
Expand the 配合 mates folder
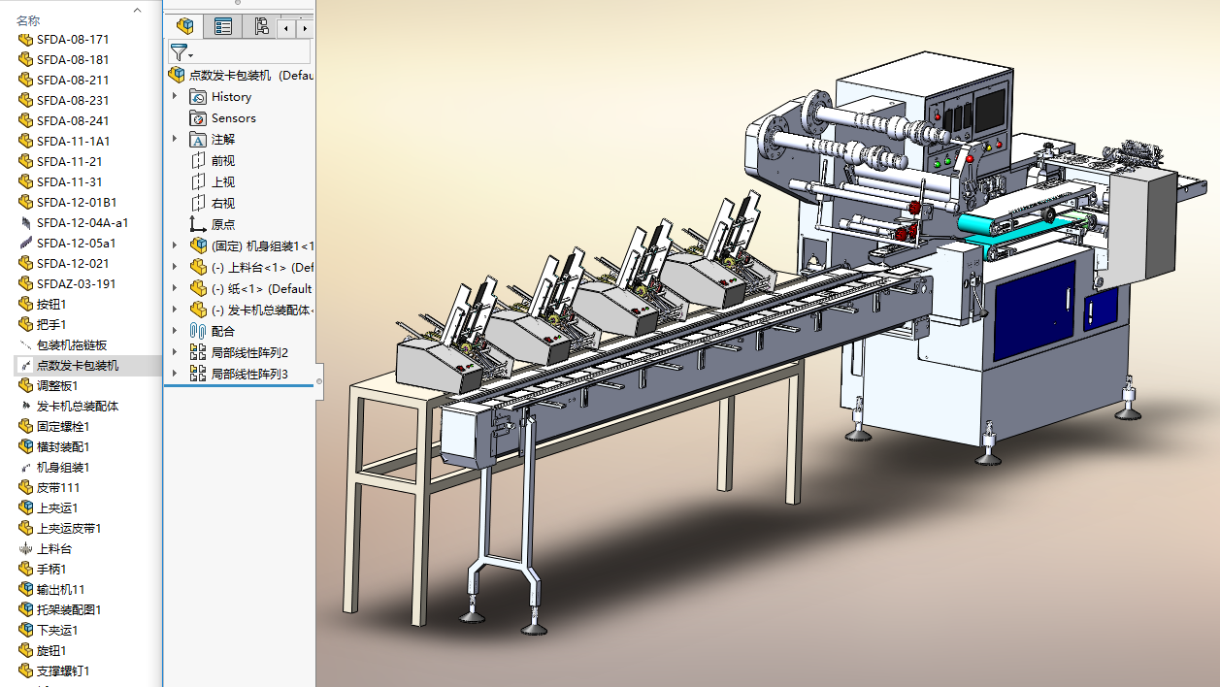coord(175,331)
